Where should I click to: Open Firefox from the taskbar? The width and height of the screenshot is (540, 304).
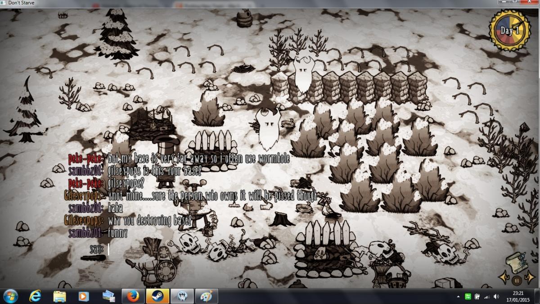click(133, 296)
